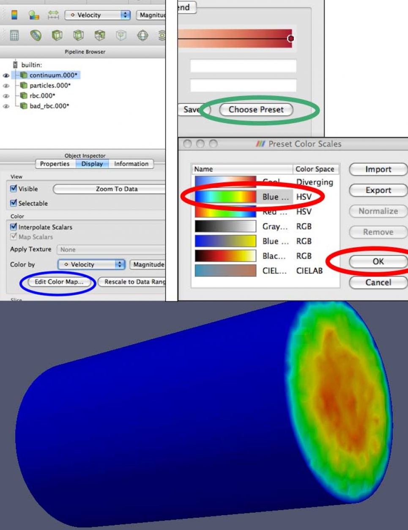The height and width of the screenshot is (530, 408).
Task: Apply the Contour filter icon
Action: [x=36, y=36]
